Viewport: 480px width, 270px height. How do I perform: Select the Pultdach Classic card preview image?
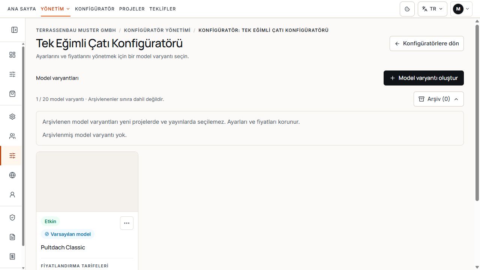(x=87, y=182)
